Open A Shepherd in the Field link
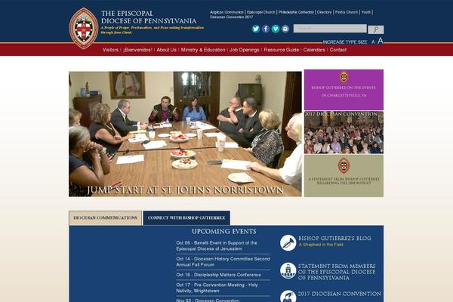This screenshot has width=453, height=302. point(321,245)
